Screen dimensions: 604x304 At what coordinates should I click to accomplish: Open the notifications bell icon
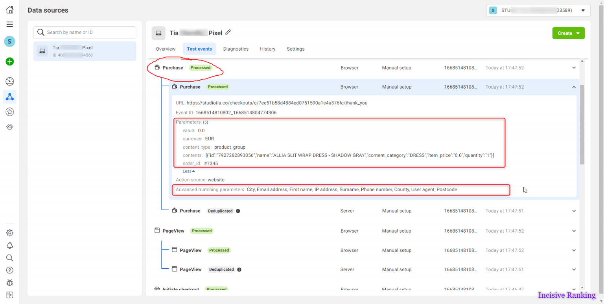pyautogui.click(x=10, y=245)
